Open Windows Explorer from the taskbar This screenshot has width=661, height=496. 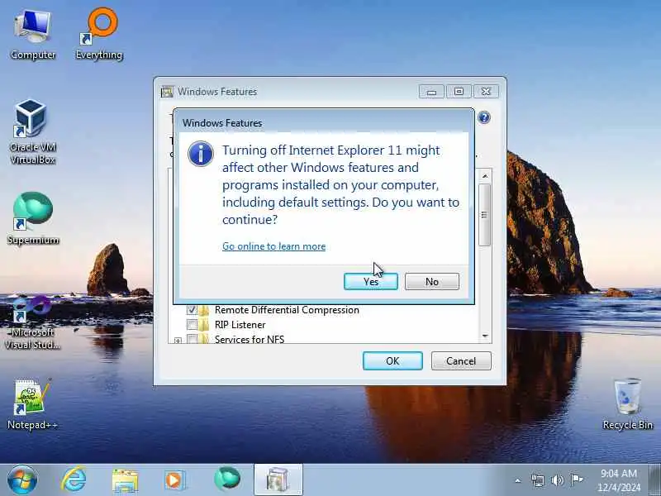click(x=125, y=480)
